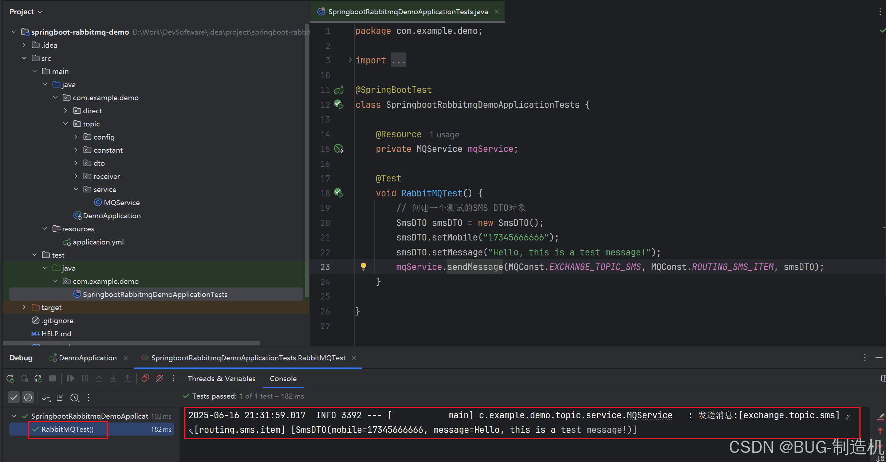
Task: Open test runner options menu
Action: (x=88, y=398)
